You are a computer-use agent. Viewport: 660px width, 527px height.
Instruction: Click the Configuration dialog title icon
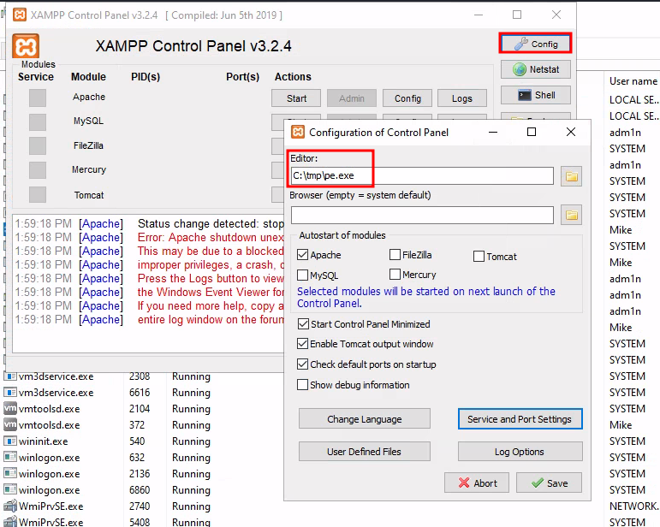coord(298,132)
